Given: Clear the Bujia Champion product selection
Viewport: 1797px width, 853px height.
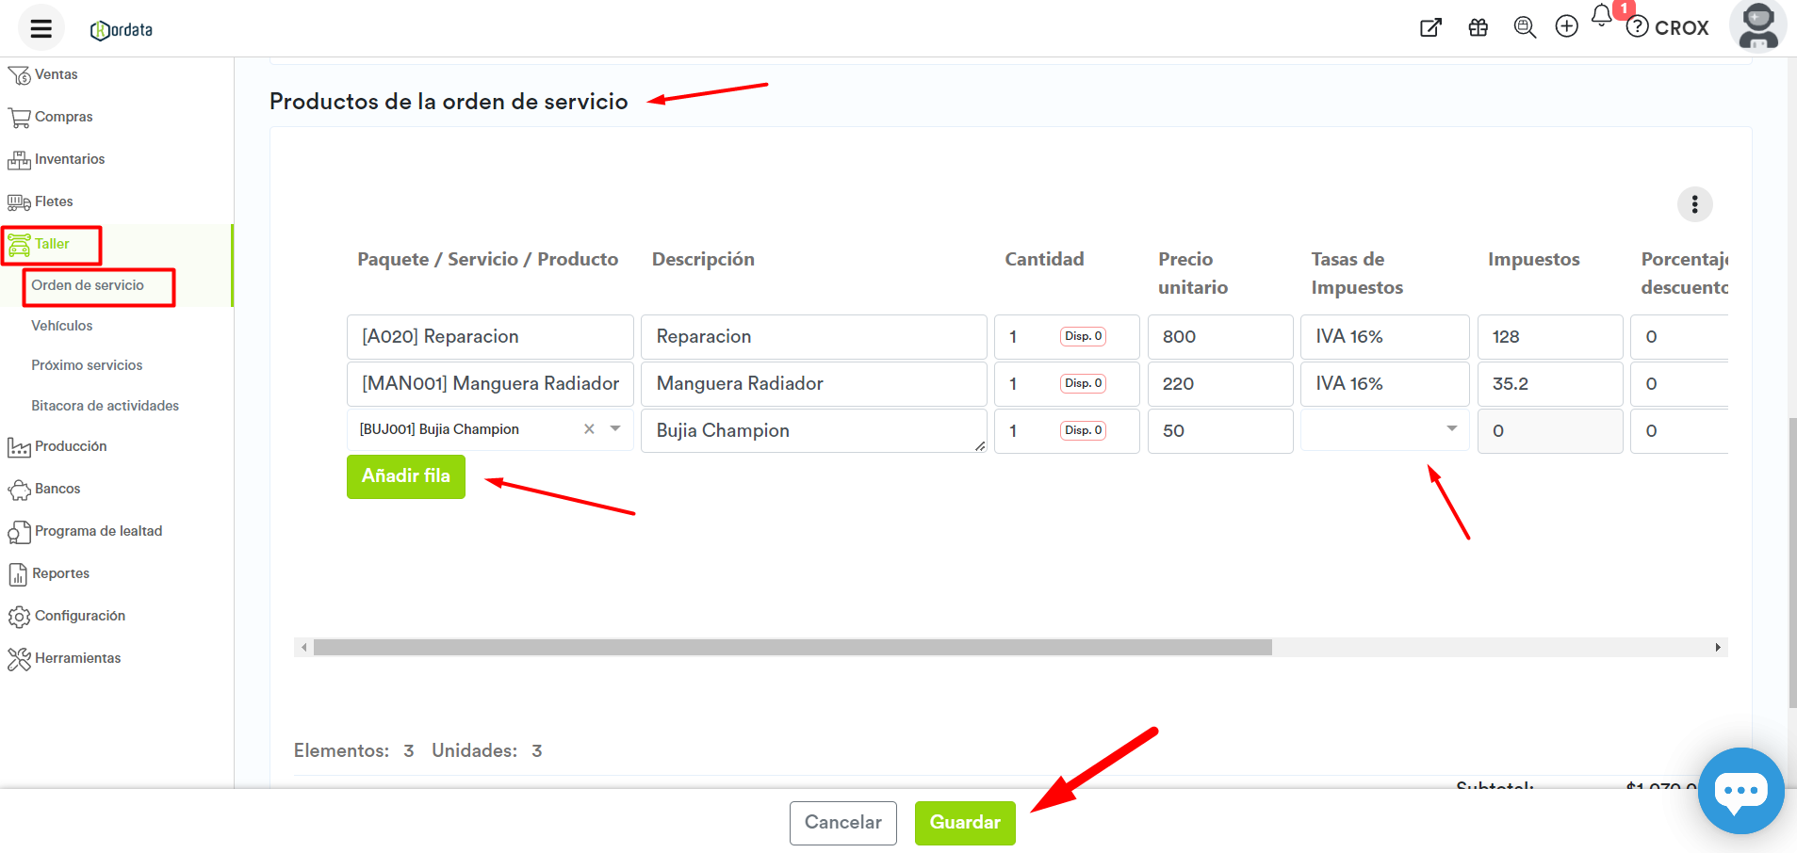Looking at the screenshot, I should point(589,428).
